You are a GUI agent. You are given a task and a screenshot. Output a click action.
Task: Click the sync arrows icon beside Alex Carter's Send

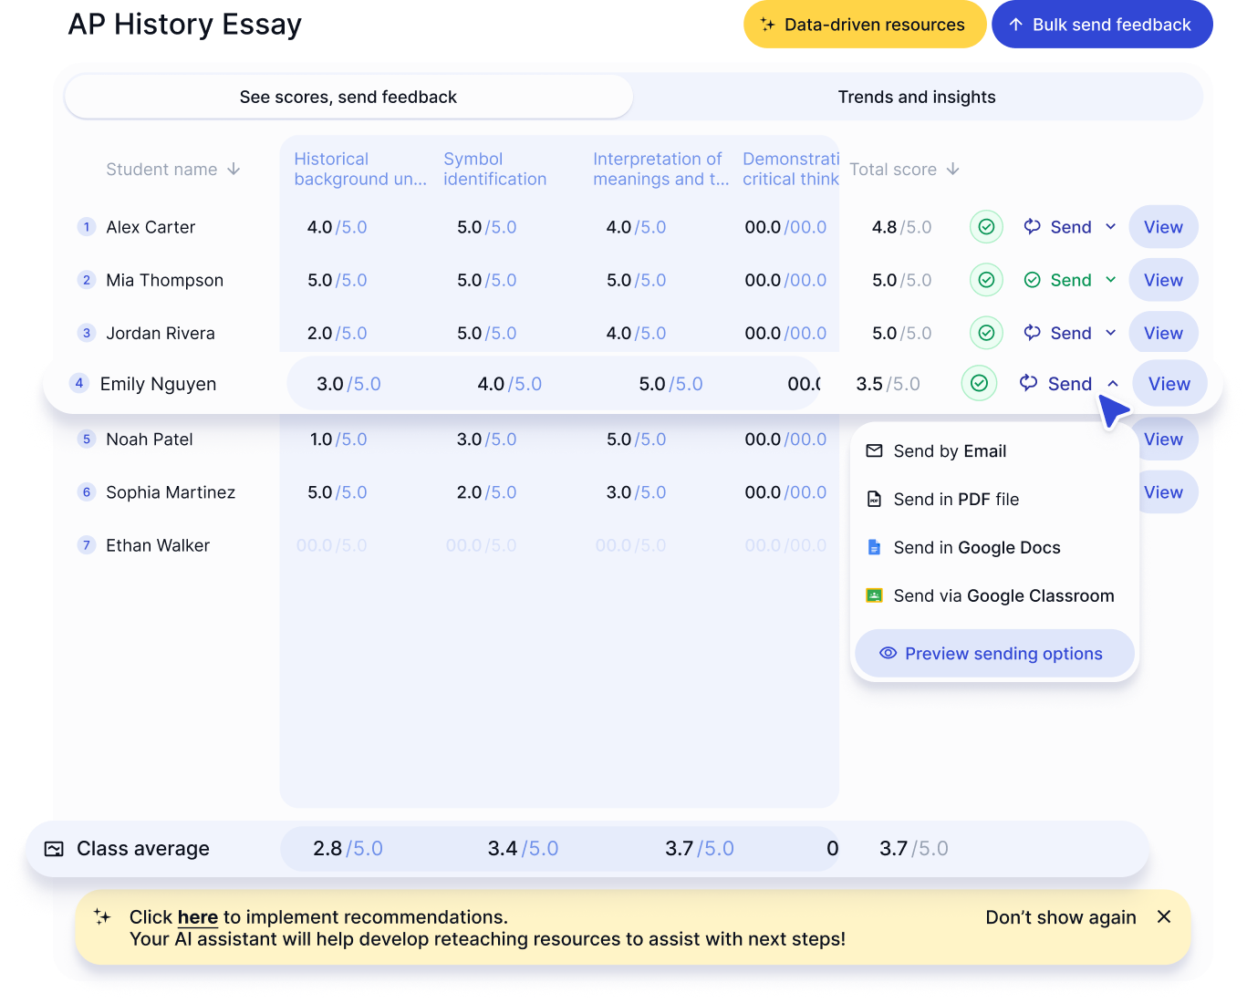pos(1032,226)
